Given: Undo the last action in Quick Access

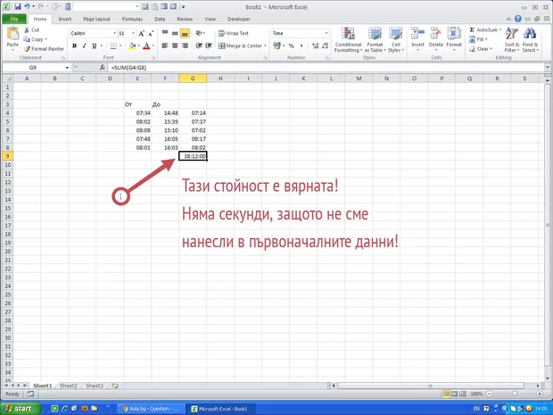Looking at the screenshot, I should coord(27,7).
